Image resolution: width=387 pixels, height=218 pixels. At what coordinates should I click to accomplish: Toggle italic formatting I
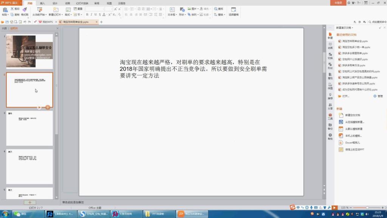click(91, 15)
